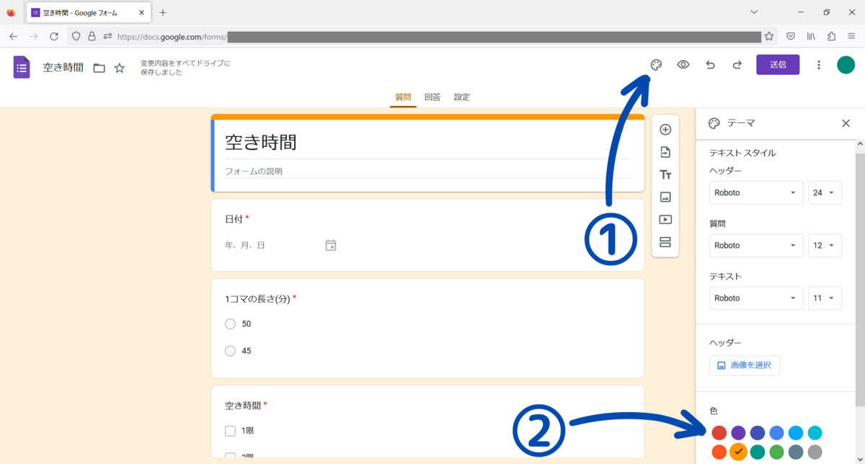This screenshot has width=865, height=464.
Task: Open Pocket save icon in toolbar
Action: pos(791,36)
